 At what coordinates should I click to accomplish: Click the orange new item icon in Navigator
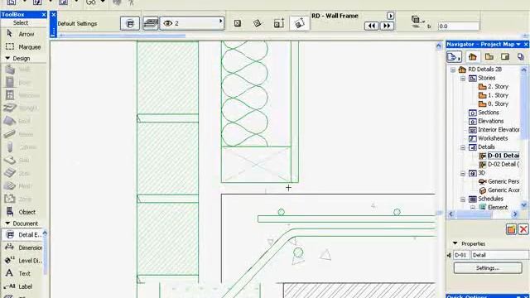pos(511,229)
